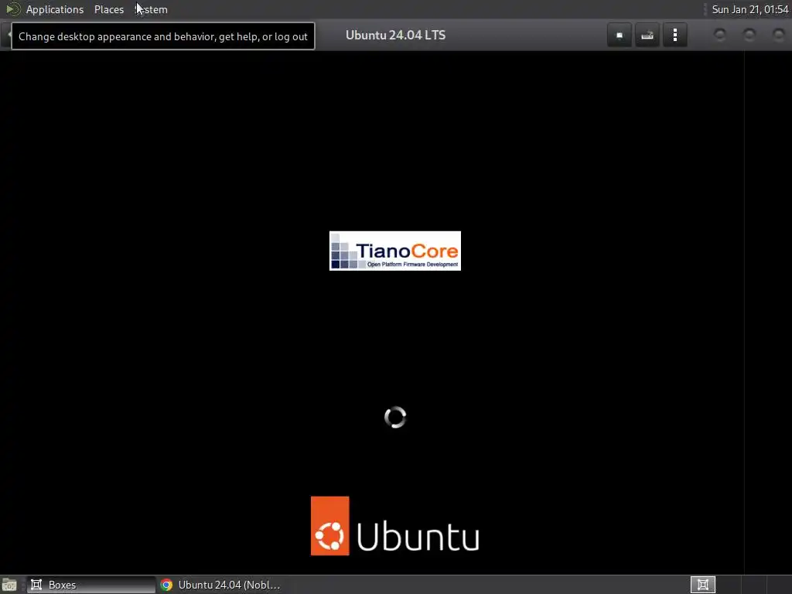Open the keyboard shortcuts button in Boxes
The width and height of the screenshot is (792, 594).
click(x=647, y=36)
